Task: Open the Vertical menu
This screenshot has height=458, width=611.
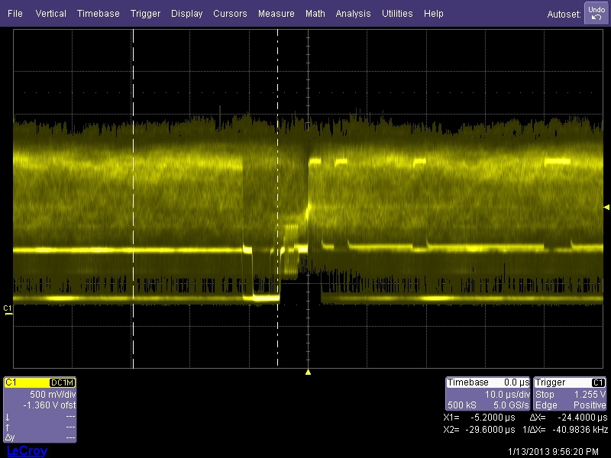Action: (x=50, y=14)
